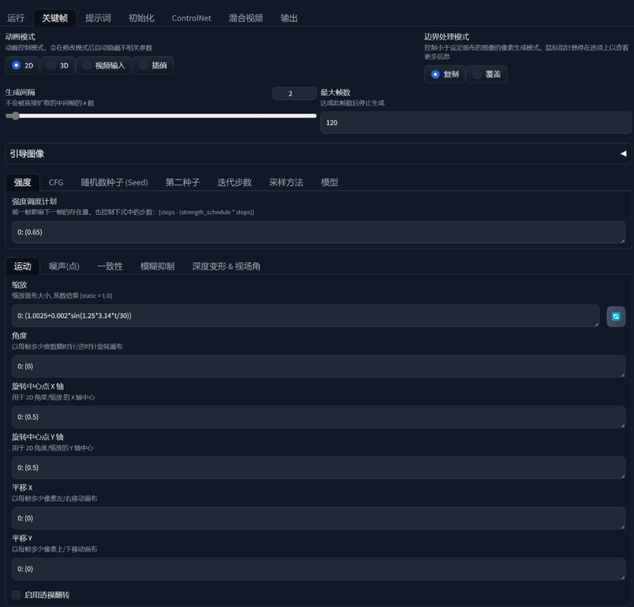Image resolution: width=634 pixels, height=607 pixels.
Task: Click the 动画模式 heading text
Action: pos(20,37)
